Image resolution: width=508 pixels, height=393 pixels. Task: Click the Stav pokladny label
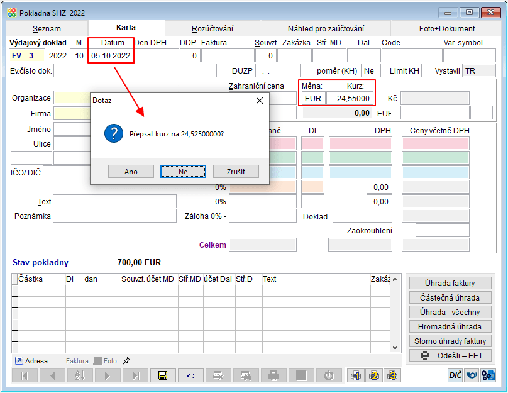point(40,262)
